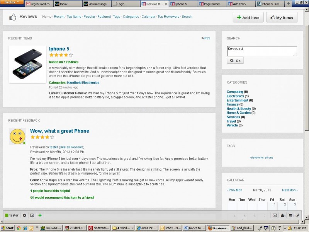Launch Chrome from the quick launch bar
The image size is (309, 232).
tap(19, 228)
